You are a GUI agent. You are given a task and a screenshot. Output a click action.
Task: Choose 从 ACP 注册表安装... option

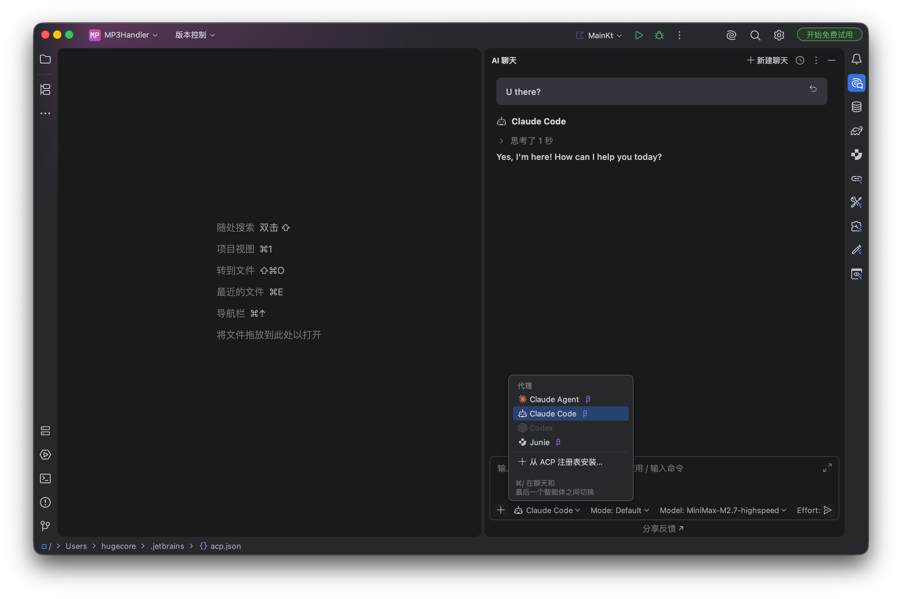click(x=571, y=462)
